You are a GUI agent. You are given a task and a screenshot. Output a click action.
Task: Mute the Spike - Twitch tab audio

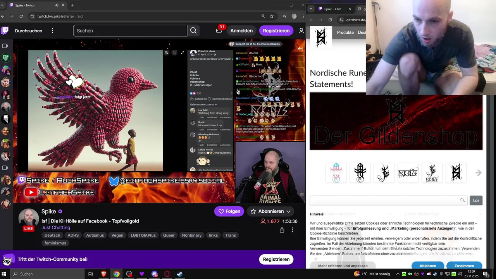(57, 5)
